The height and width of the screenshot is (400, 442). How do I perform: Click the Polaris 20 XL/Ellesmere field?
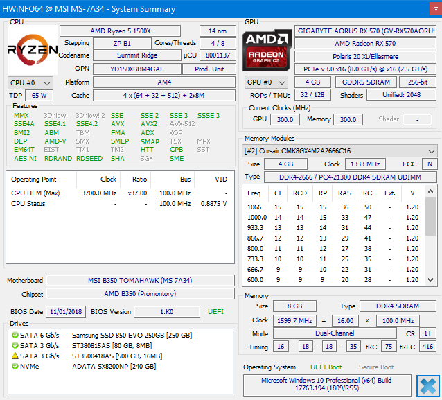pyautogui.click(x=365, y=57)
